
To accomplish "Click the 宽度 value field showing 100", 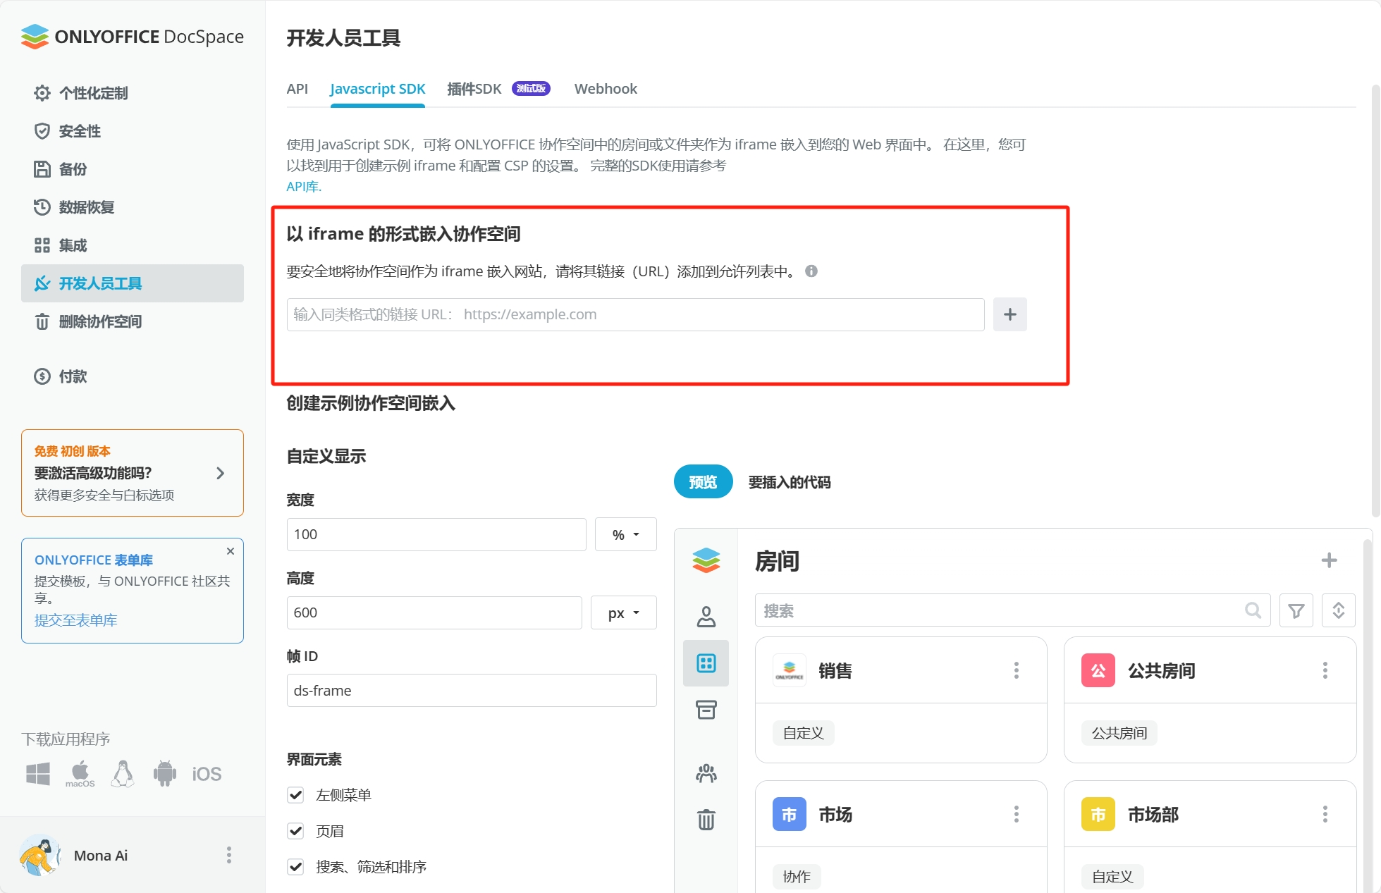I will (x=436, y=534).
